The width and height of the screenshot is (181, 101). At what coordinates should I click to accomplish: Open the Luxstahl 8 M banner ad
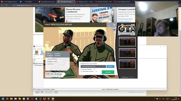point(103,15)
